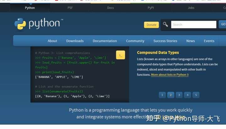The image size is (226, 129).
Task: Go to slide 1
Action: pyautogui.click(x=162, y=95)
